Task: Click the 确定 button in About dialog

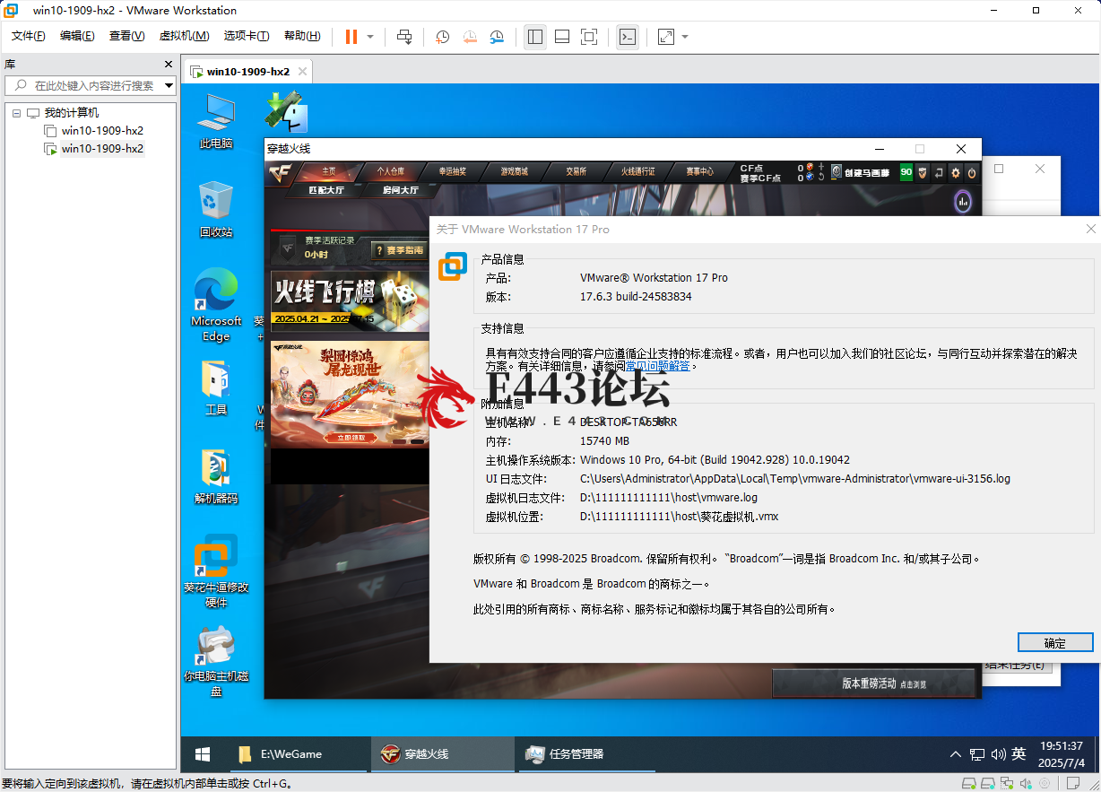Action: tap(1055, 642)
